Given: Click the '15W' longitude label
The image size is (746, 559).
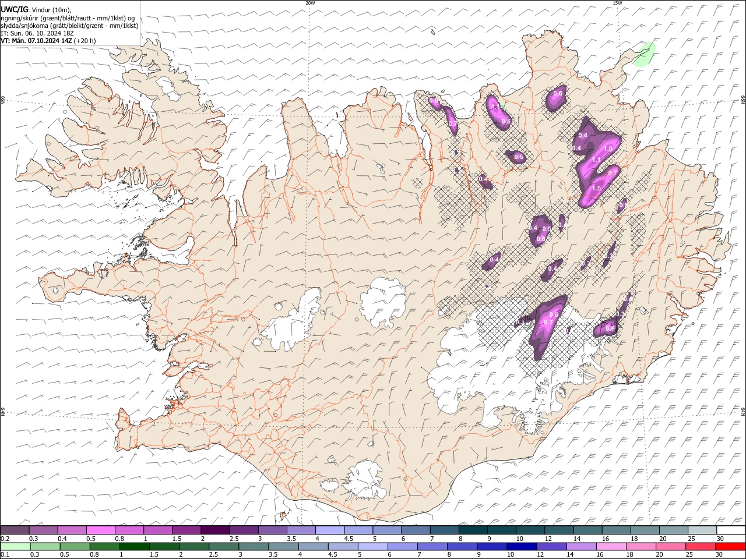Looking at the screenshot, I should coord(617,3).
